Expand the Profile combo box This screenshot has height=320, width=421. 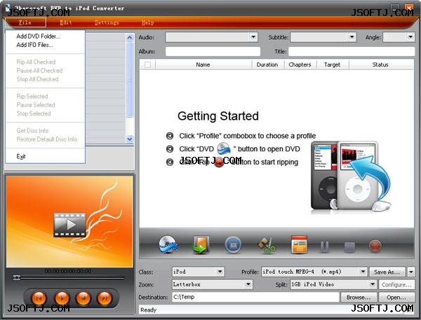click(363, 272)
